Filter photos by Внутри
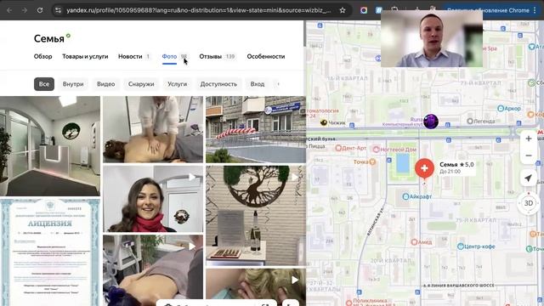Image resolution: width=544 pixels, height=306 pixels. pos(73,84)
